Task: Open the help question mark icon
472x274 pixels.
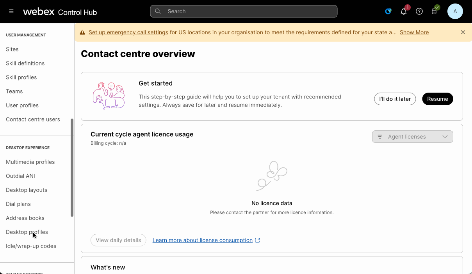Action: point(419,12)
